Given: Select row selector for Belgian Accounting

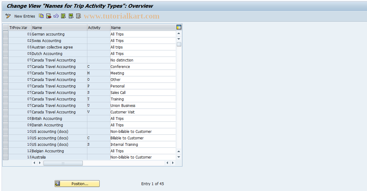Looking at the screenshot, I should [x=6, y=151].
